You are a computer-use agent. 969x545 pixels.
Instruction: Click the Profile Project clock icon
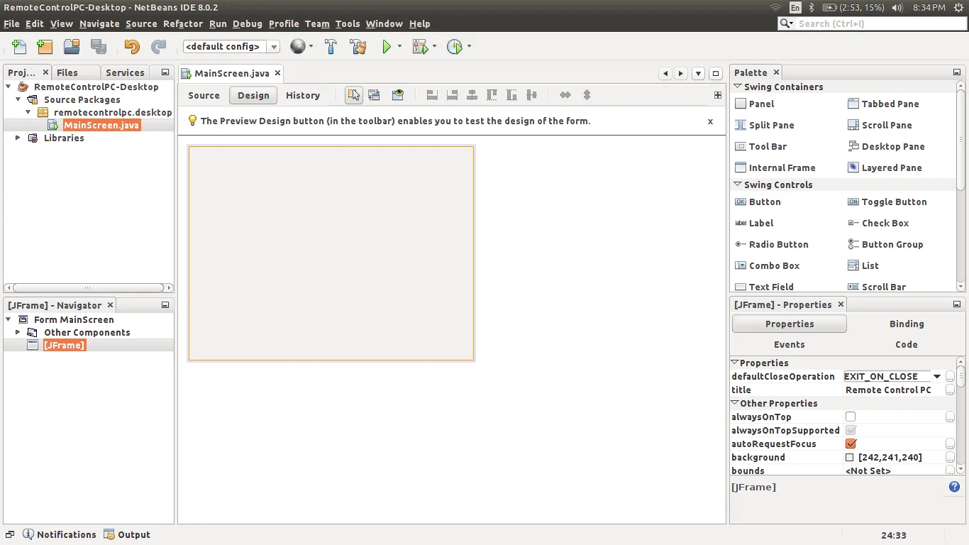point(455,47)
